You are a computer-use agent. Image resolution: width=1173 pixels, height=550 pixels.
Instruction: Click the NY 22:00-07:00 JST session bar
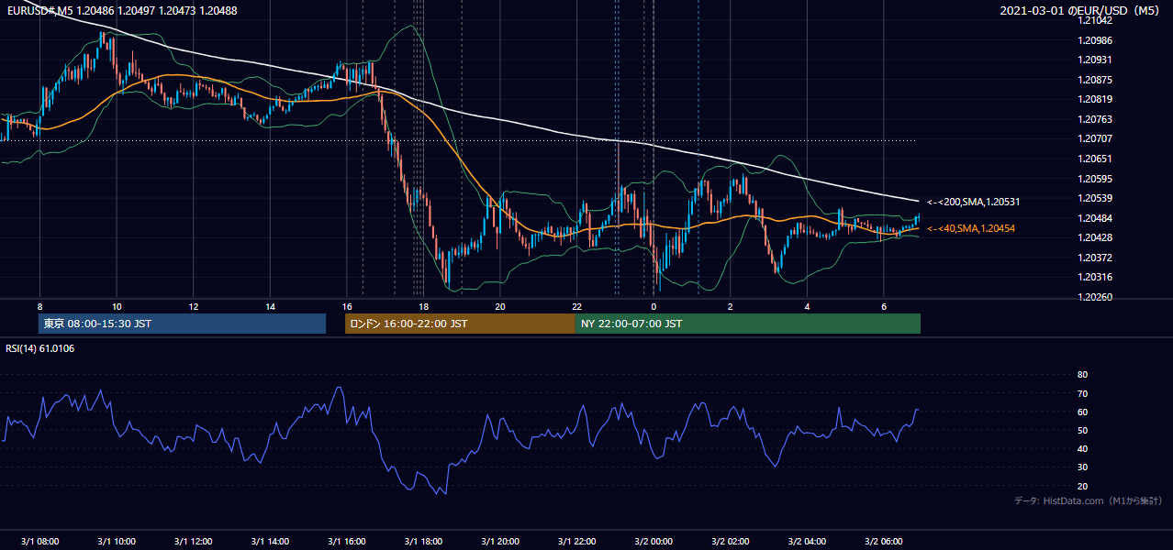pos(748,324)
